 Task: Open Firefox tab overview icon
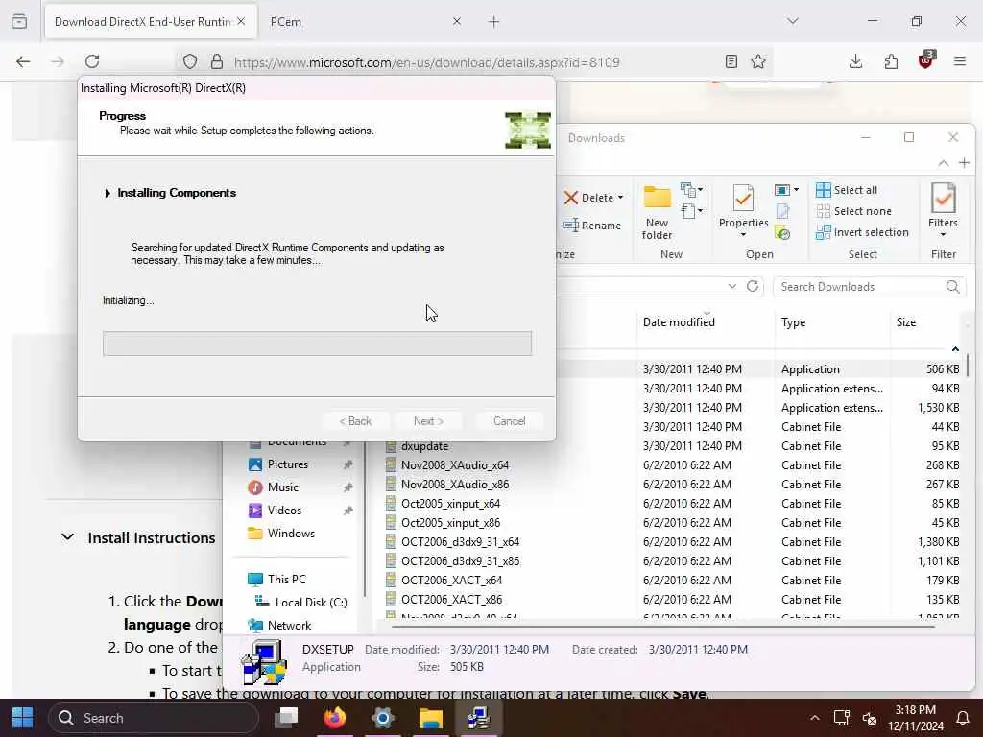tap(19, 21)
